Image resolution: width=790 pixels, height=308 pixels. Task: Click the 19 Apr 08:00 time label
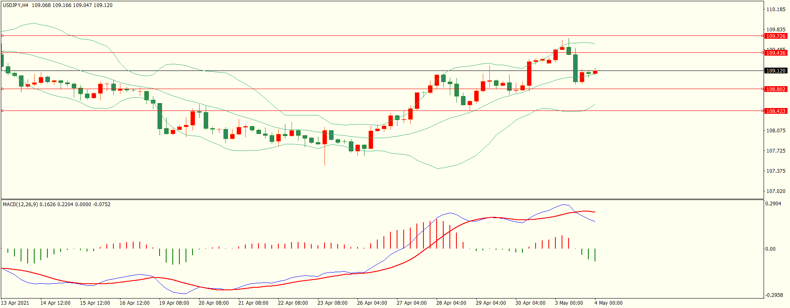click(x=174, y=303)
